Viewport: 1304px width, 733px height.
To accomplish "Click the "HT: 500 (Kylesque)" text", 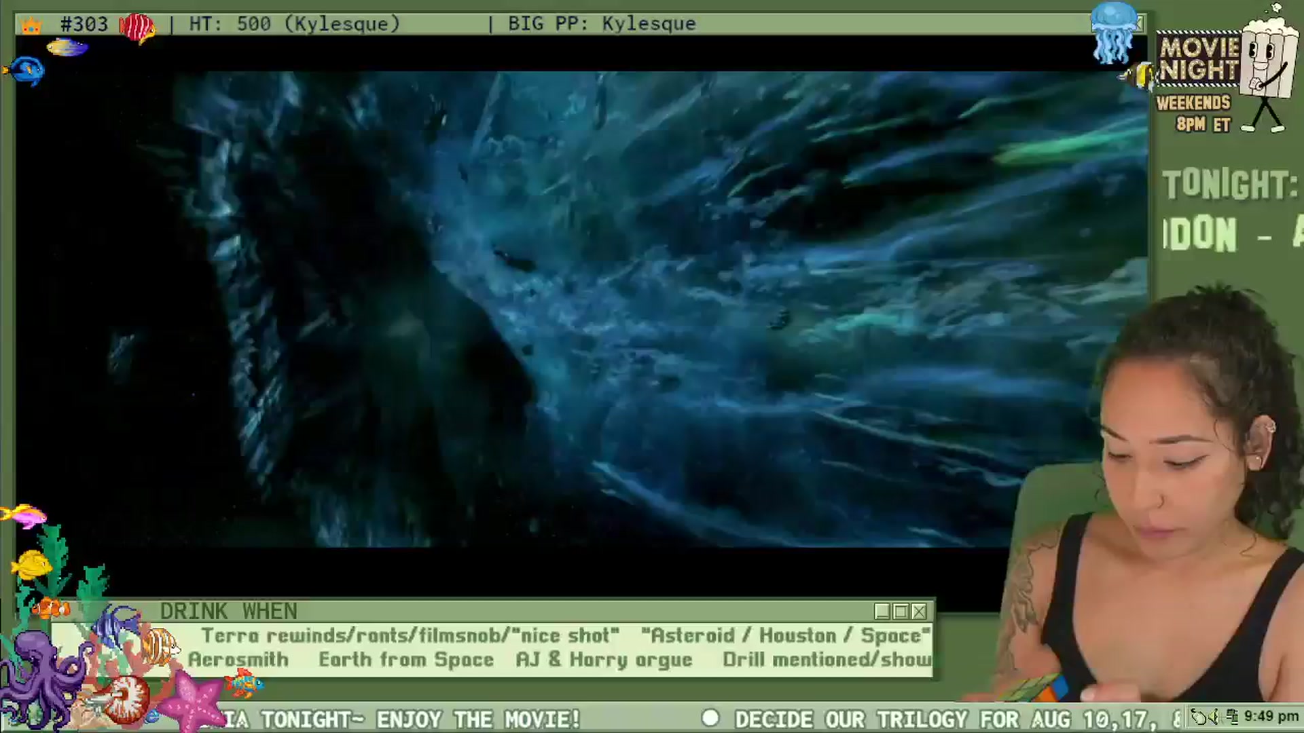I will [295, 24].
